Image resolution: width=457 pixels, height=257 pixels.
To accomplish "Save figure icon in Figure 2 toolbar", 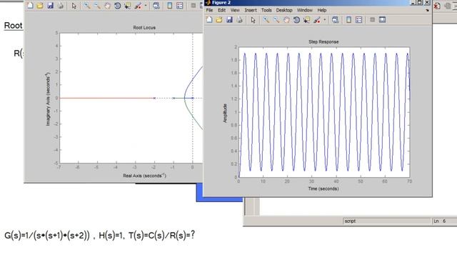I will [x=229, y=20].
